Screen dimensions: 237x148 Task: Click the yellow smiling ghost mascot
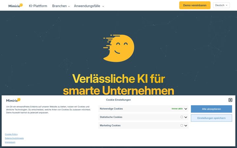point(118,48)
